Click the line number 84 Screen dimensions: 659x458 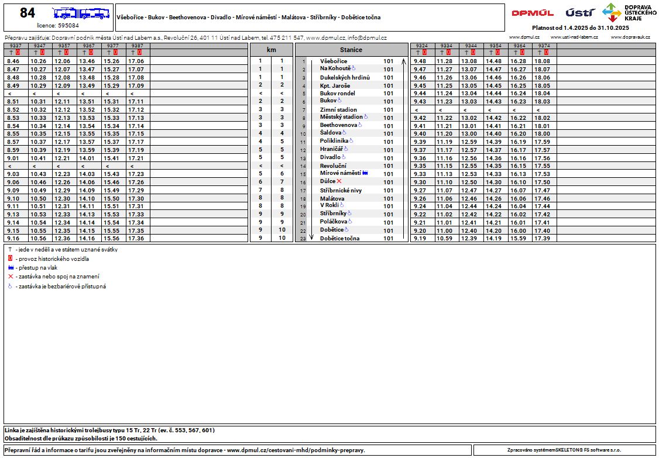(x=28, y=13)
